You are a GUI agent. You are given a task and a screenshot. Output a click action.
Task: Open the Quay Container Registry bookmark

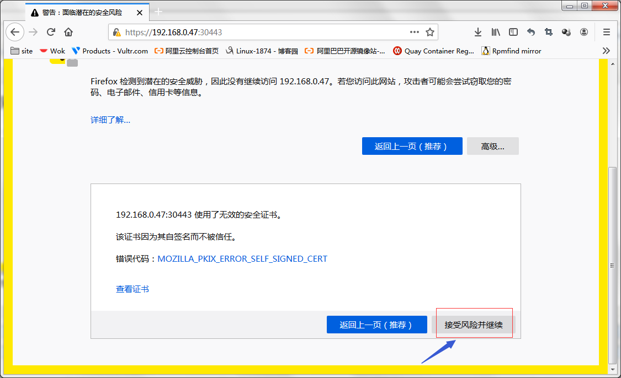click(x=434, y=51)
